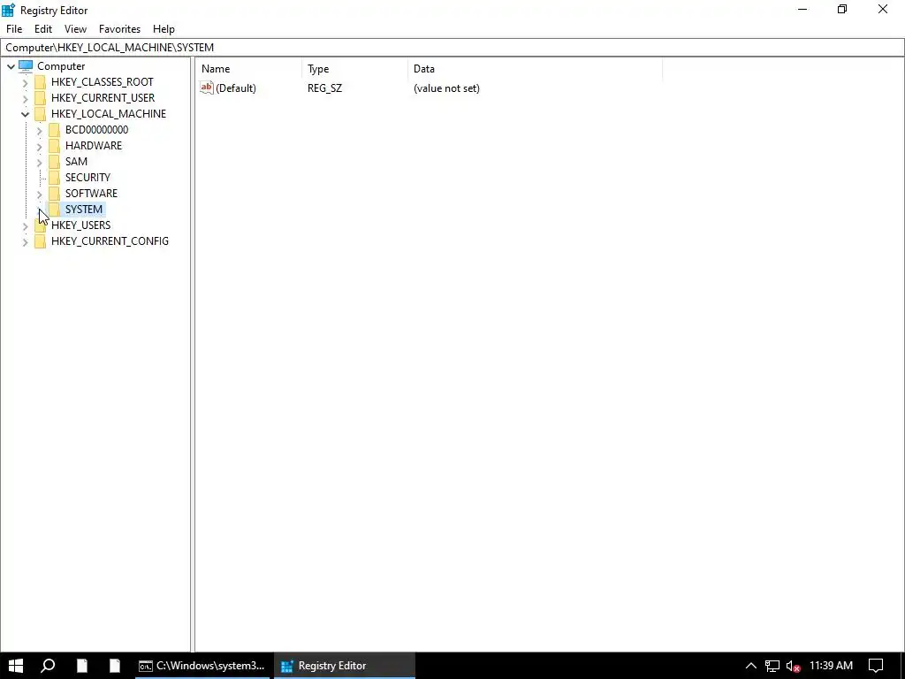Open the Edit menu

point(43,29)
